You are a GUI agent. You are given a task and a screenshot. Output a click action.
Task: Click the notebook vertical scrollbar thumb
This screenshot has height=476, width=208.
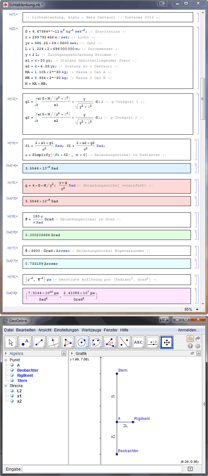203,99
